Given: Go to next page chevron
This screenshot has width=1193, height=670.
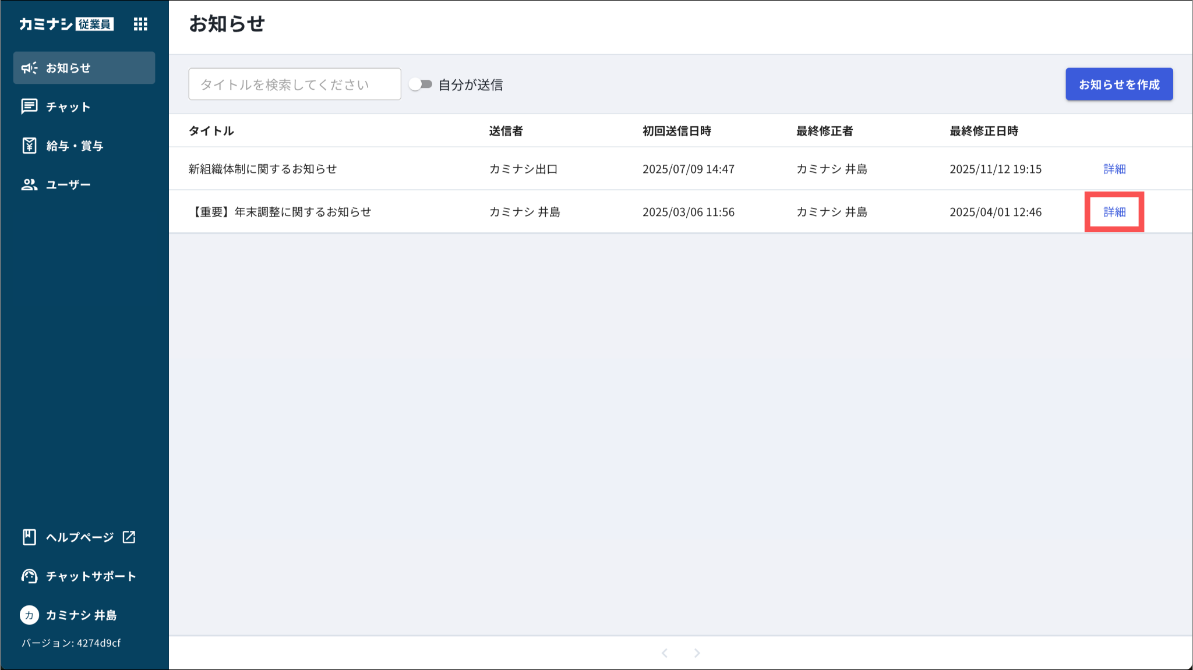Looking at the screenshot, I should coord(697,653).
